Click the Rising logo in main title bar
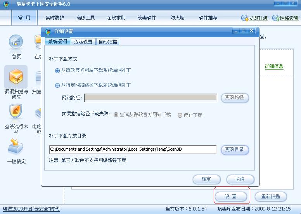 pyautogui.click(x=6, y=4)
